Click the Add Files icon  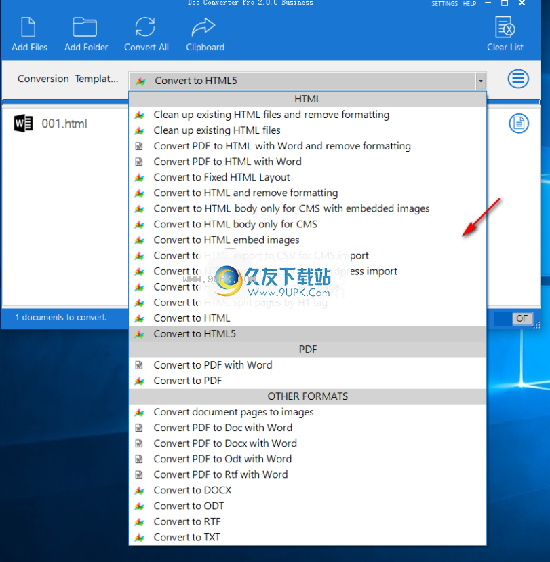28,27
